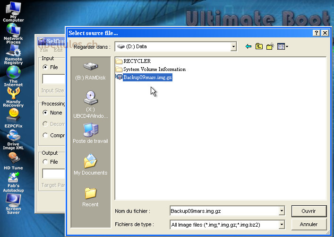Close the Select source file dialog
This screenshot has width=334, height=237.
click(325, 33)
